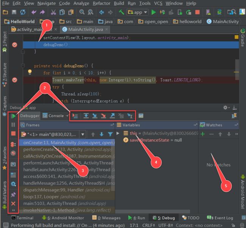Click the camera Get thread dump icon
Image resolution: width=246 pixels, height=228 pixels.
pos(13,164)
